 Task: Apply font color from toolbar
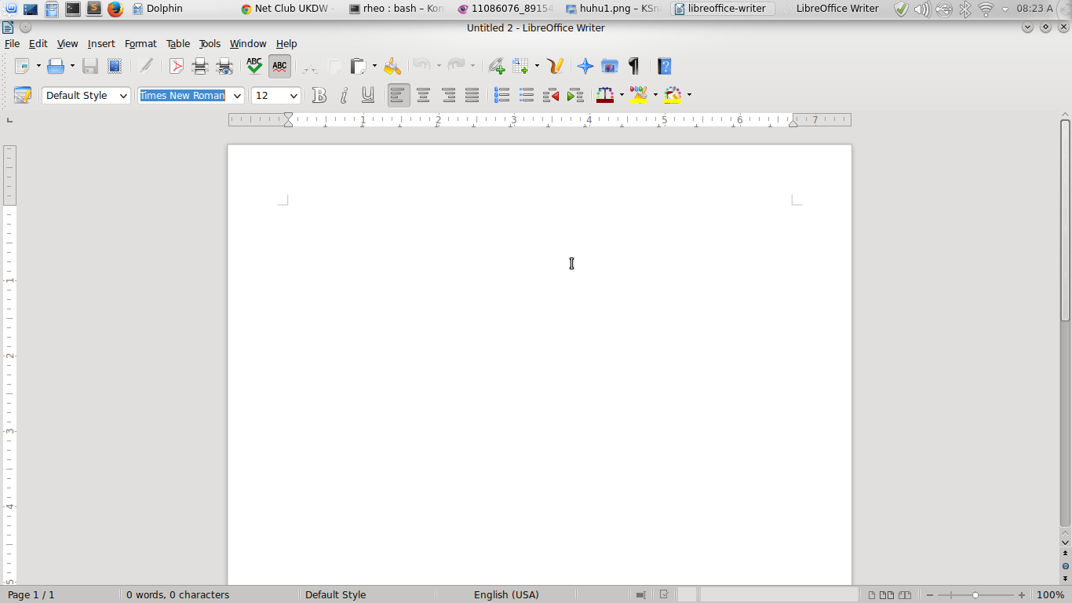(x=605, y=95)
